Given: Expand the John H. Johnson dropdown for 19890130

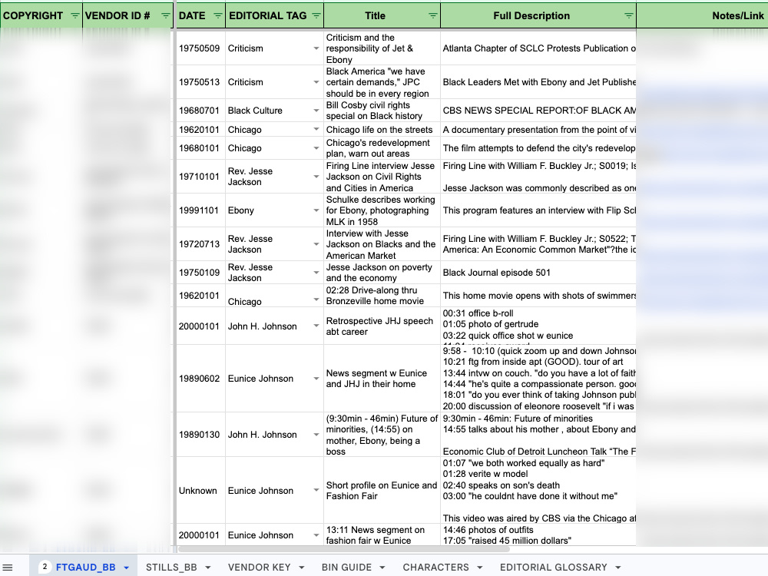Looking at the screenshot, I should [316, 435].
